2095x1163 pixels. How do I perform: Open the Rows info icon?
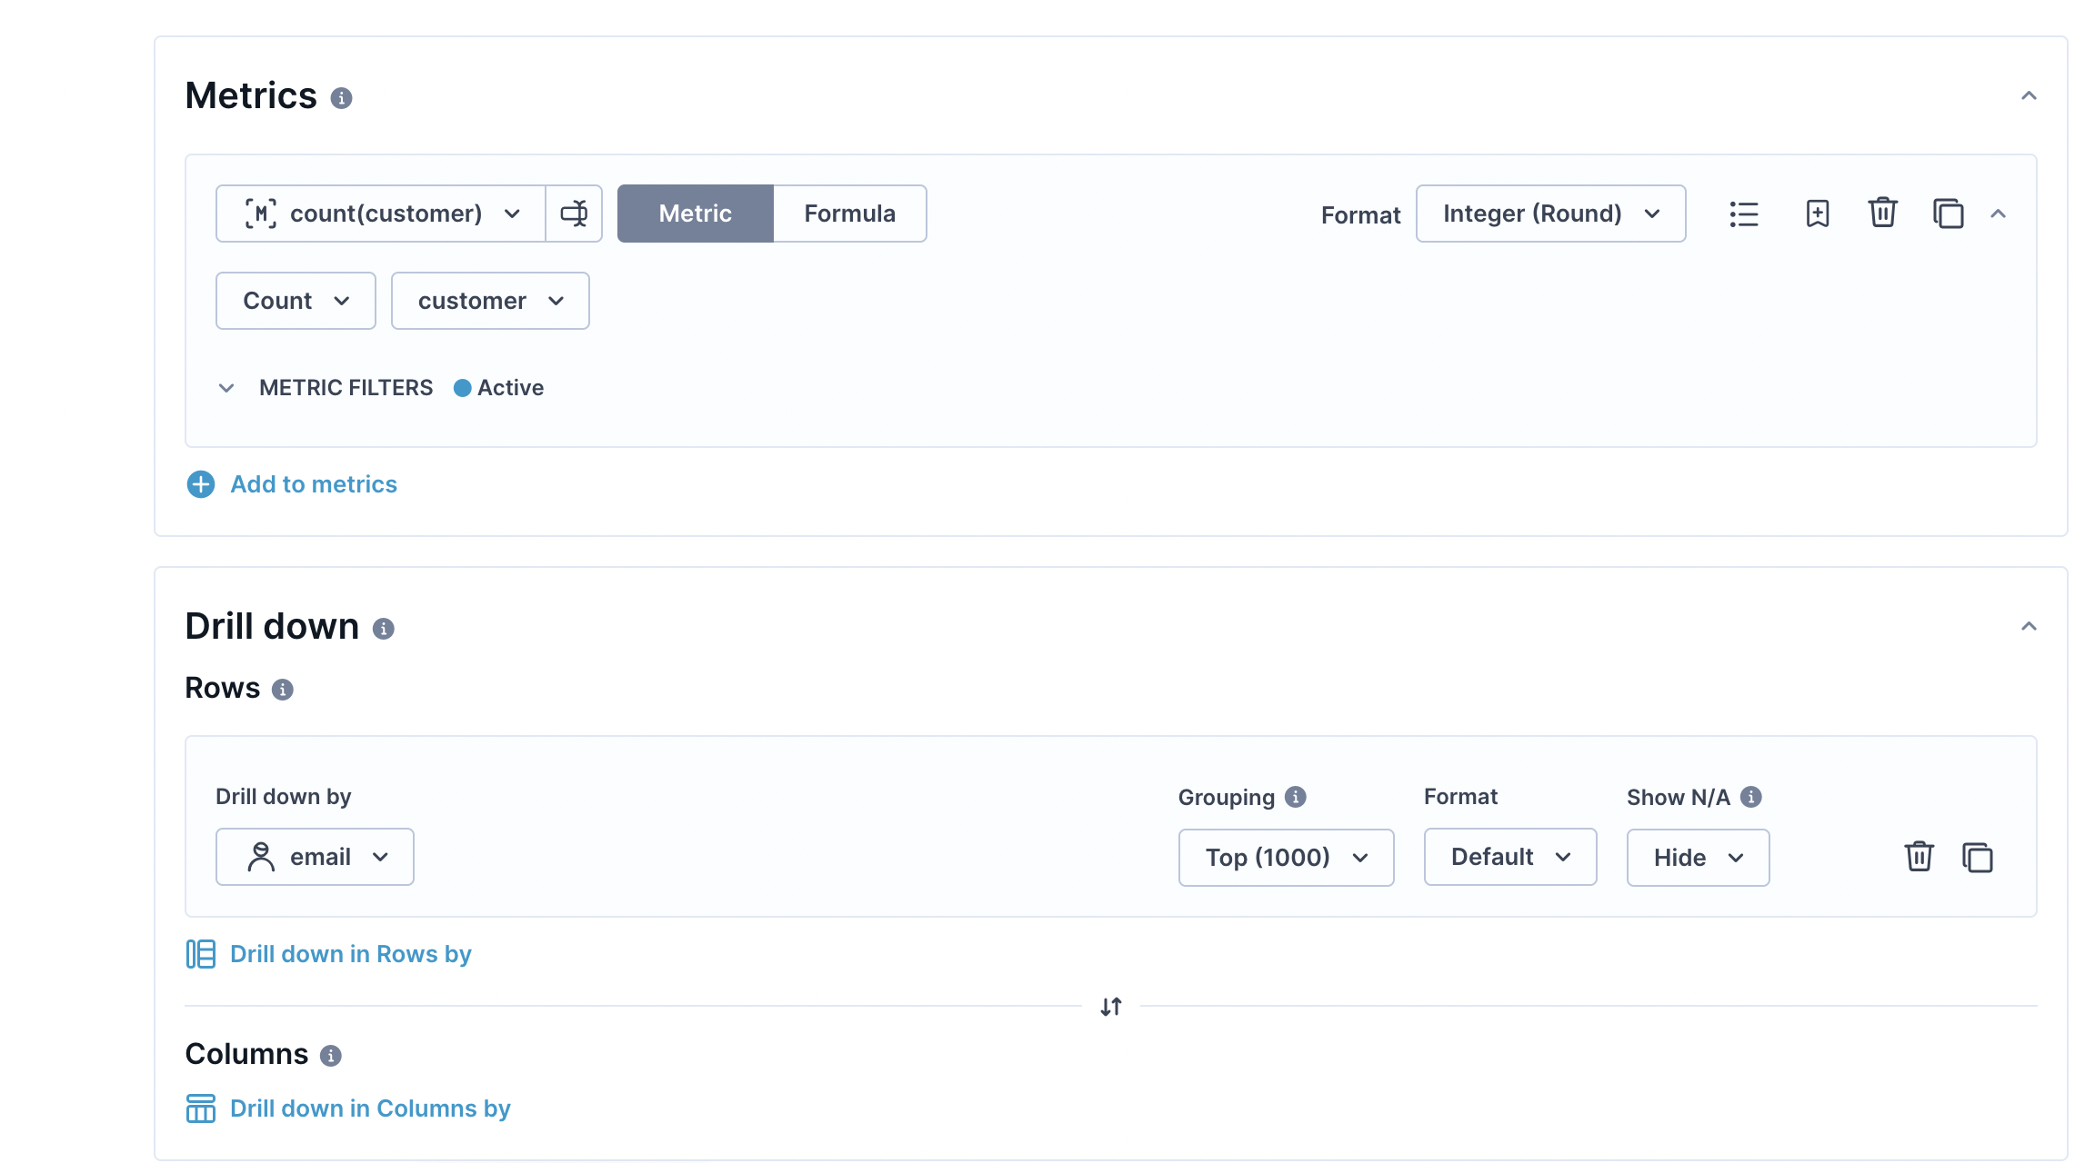(283, 690)
